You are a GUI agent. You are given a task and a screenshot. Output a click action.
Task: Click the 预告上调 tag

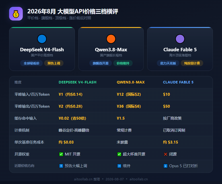coord(54,63)
